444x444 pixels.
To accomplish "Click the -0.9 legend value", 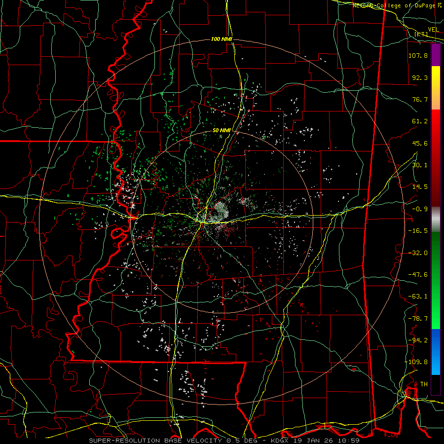I will click(420, 209).
